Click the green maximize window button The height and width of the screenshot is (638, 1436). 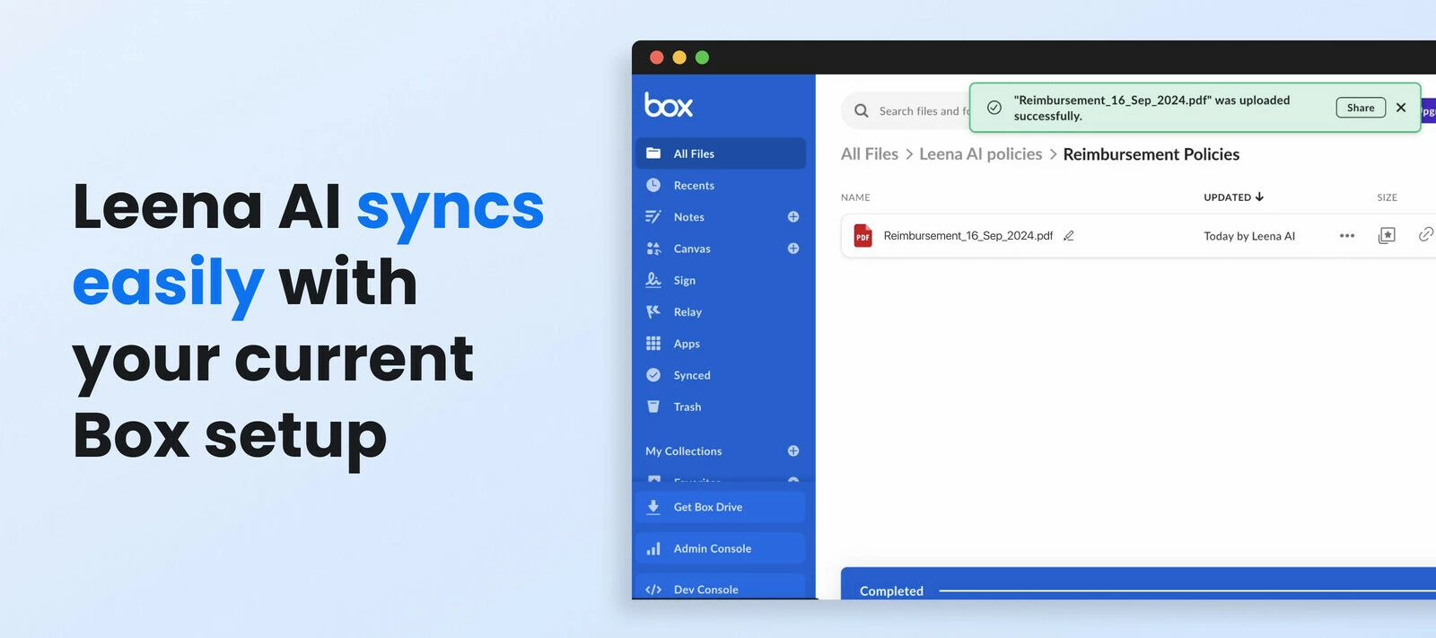[x=702, y=57]
